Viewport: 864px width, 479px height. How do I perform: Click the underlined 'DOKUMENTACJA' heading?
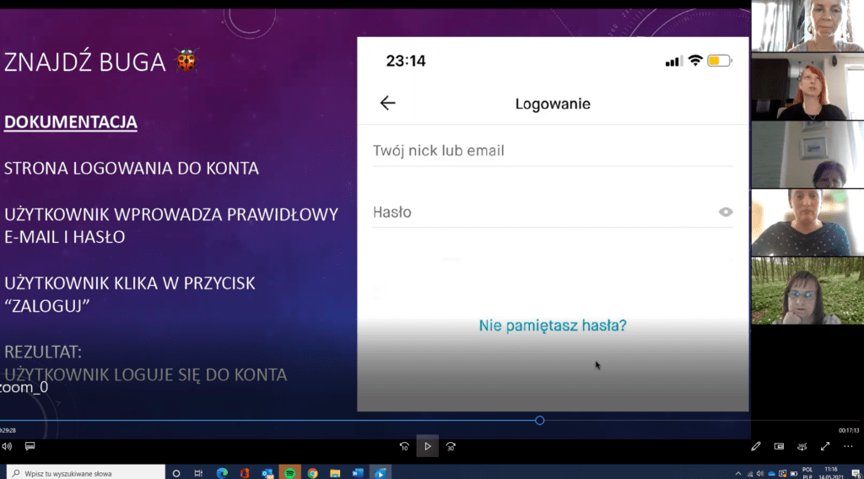coord(71,121)
